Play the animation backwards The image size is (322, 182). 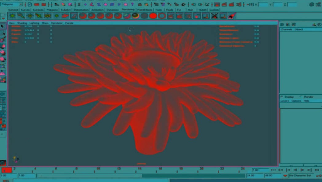tap(295, 170)
